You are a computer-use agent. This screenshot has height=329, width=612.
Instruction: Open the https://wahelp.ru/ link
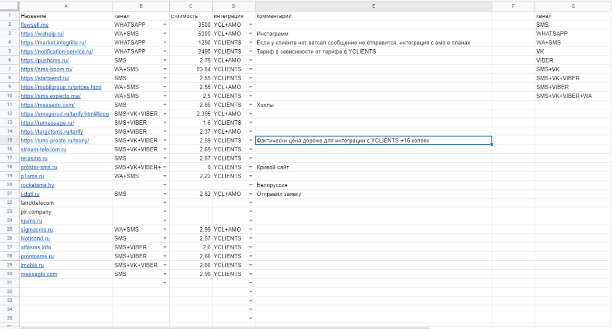42,34
